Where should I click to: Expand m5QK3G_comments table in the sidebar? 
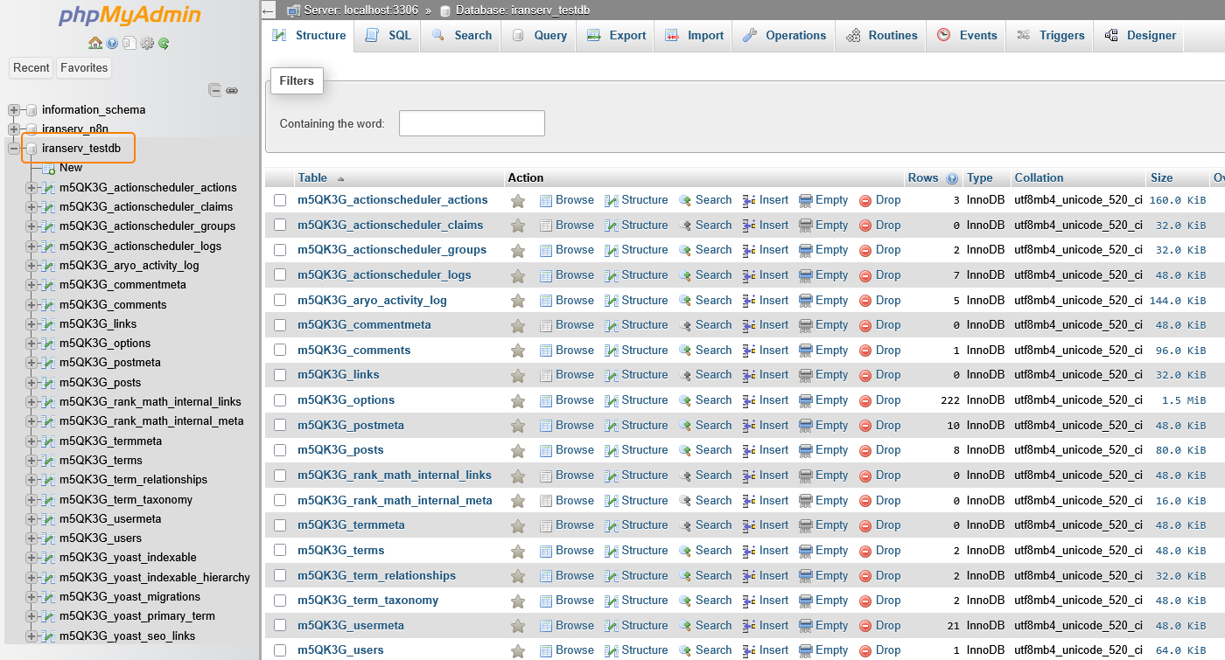point(31,305)
